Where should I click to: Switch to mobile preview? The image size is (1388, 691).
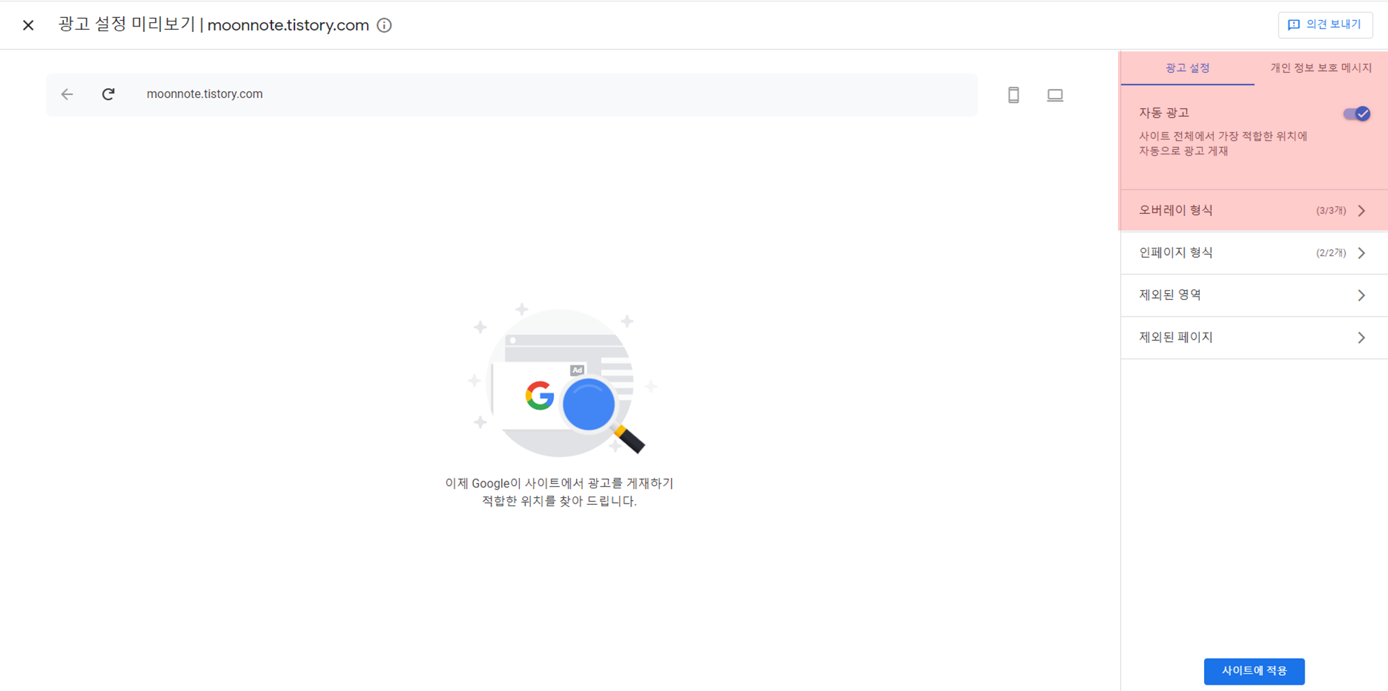point(1013,95)
